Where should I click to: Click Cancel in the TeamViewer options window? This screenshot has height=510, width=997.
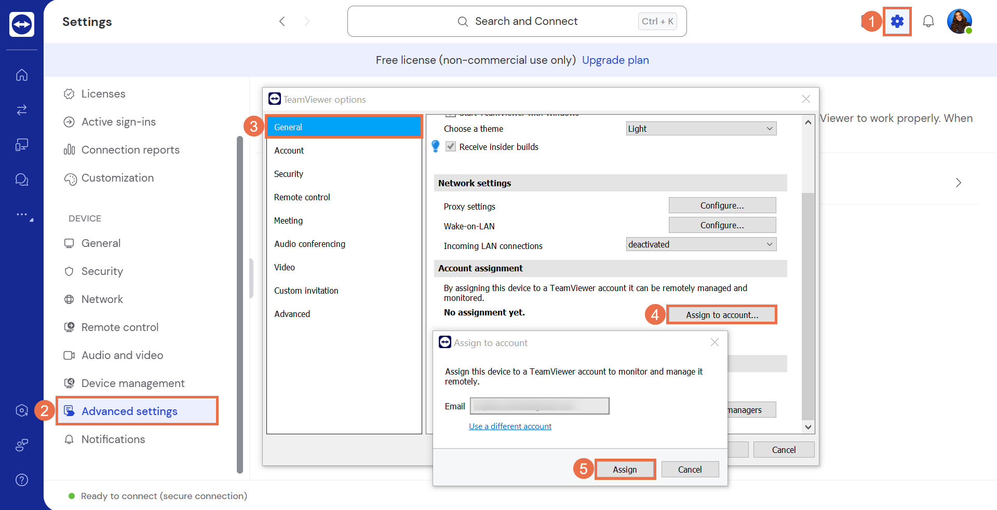[784, 450]
